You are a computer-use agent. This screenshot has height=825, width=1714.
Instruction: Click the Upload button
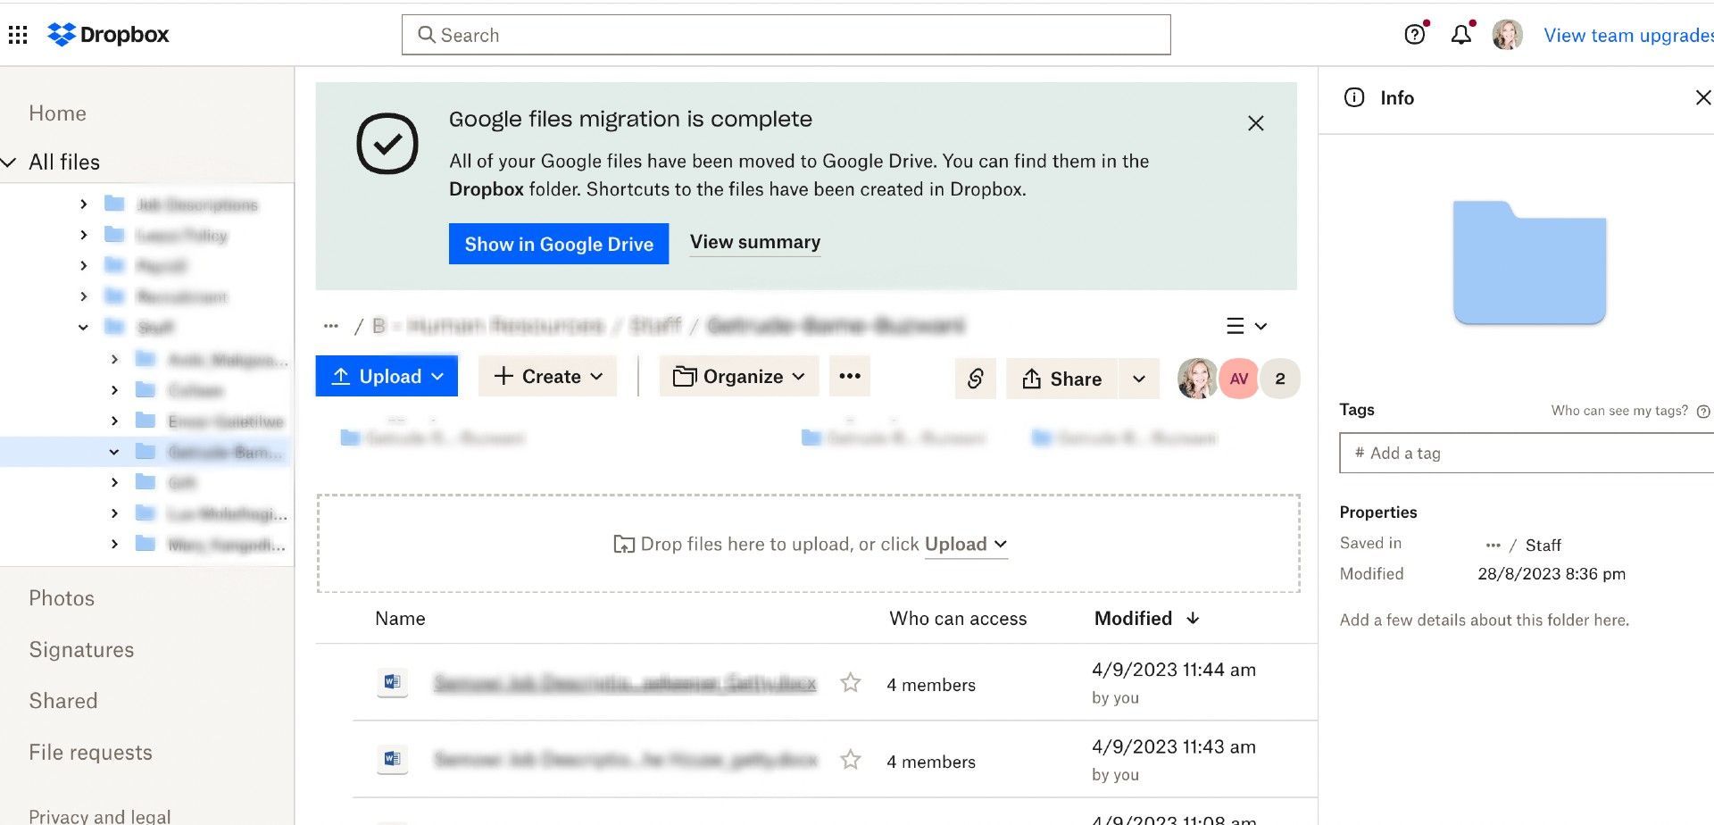pos(387,376)
